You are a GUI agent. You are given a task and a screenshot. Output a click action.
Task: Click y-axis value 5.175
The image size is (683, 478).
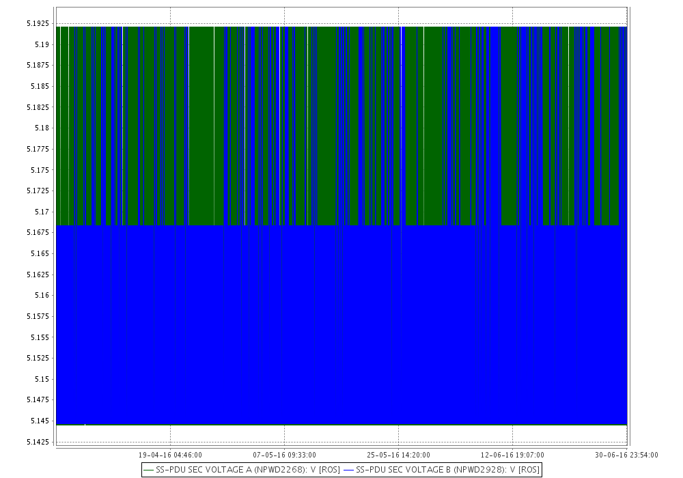pyautogui.click(x=40, y=170)
